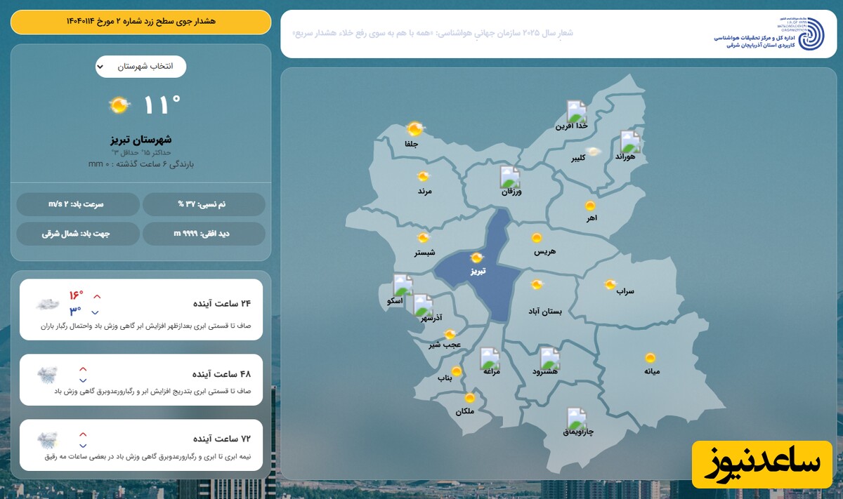Click the sun icon above هریس
The width and height of the screenshot is (843, 499).
tap(537, 238)
